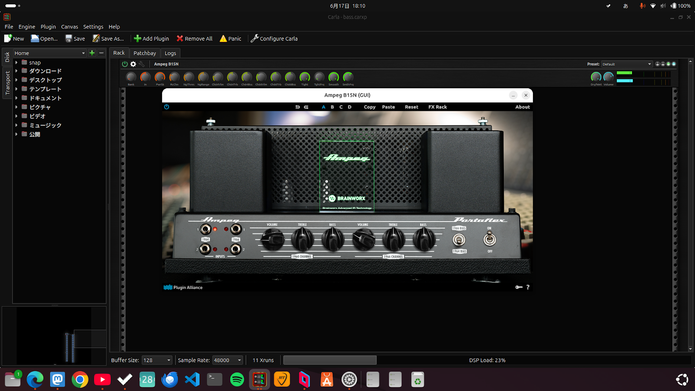The image size is (695, 391).
Task: Select settings slot A
Action: click(324, 107)
